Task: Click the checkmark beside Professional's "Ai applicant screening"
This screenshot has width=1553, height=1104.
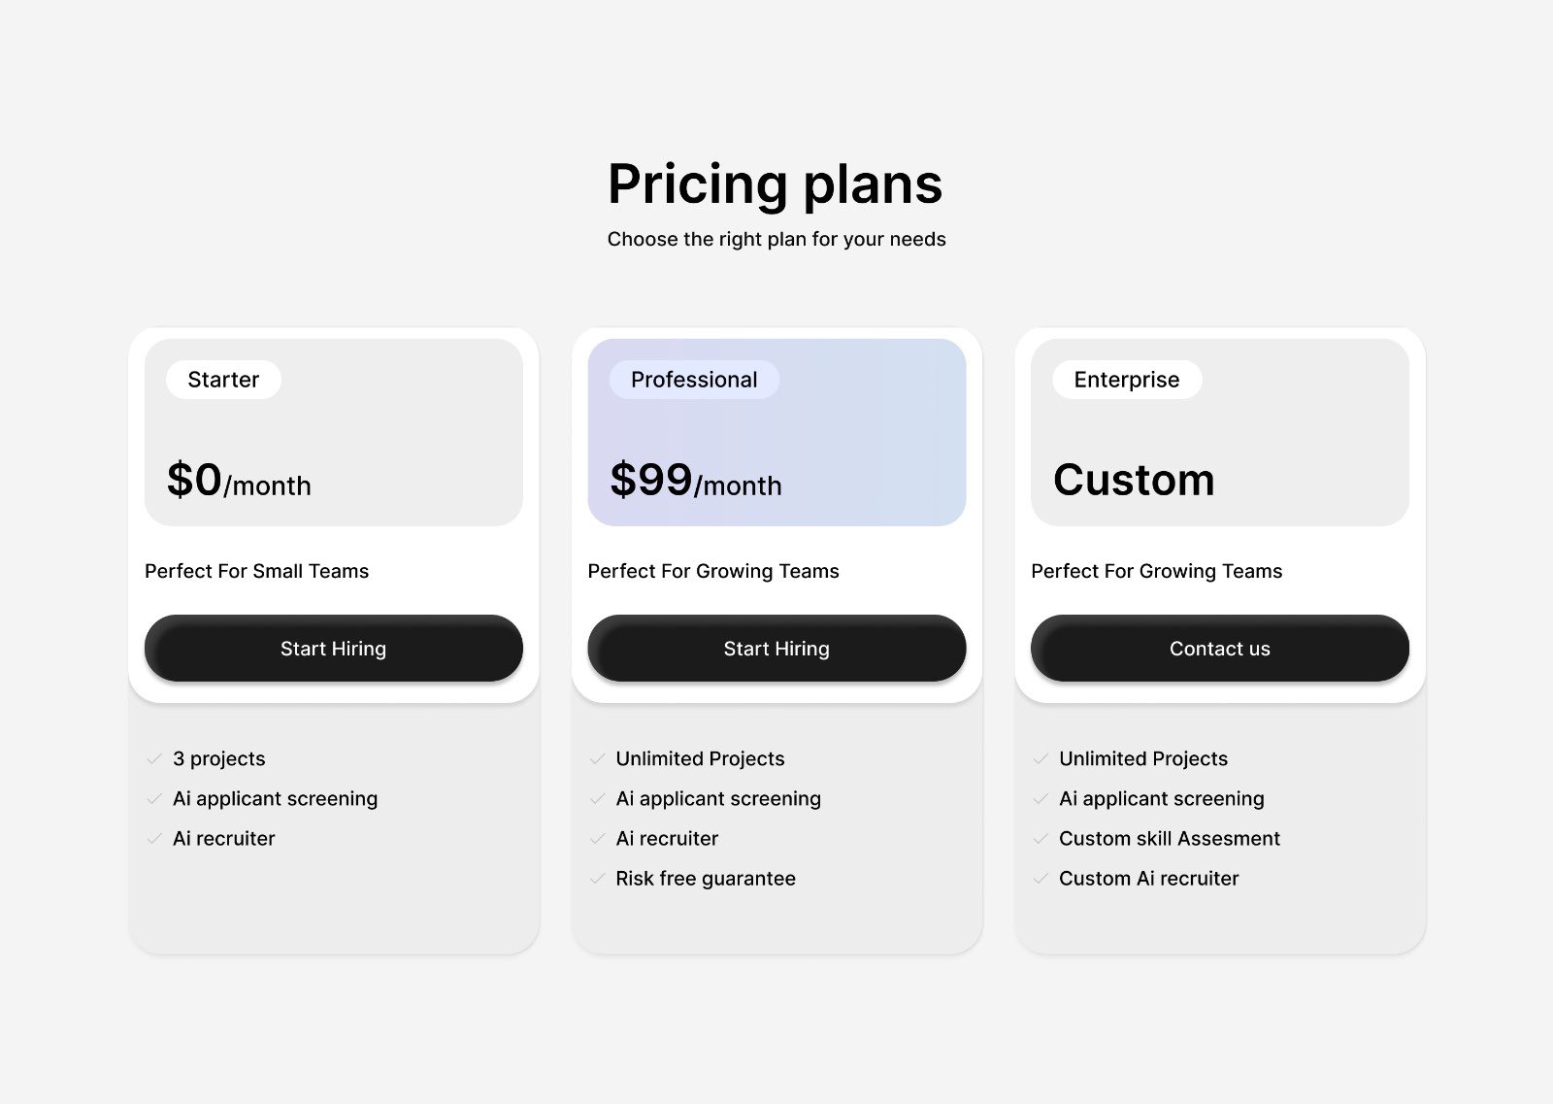Action: 598,799
